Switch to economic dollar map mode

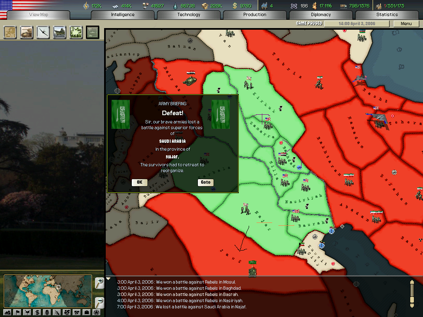pos(37,312)
